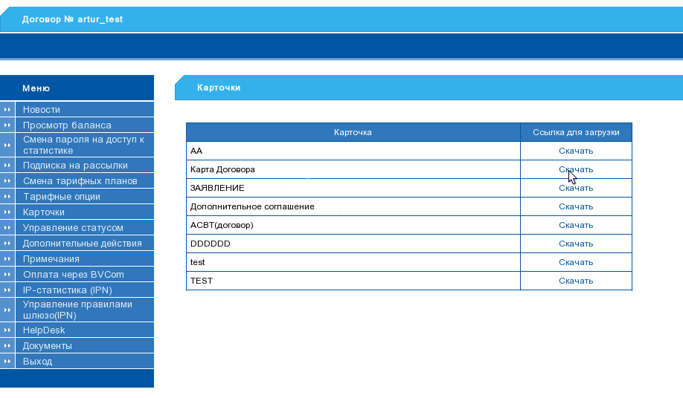Image resolution: width=683 pixels, height=398 pixels.
Task: Click the arrow icon beside Тарифные опции
Action: pyautogui.click(x=7, y=197)
